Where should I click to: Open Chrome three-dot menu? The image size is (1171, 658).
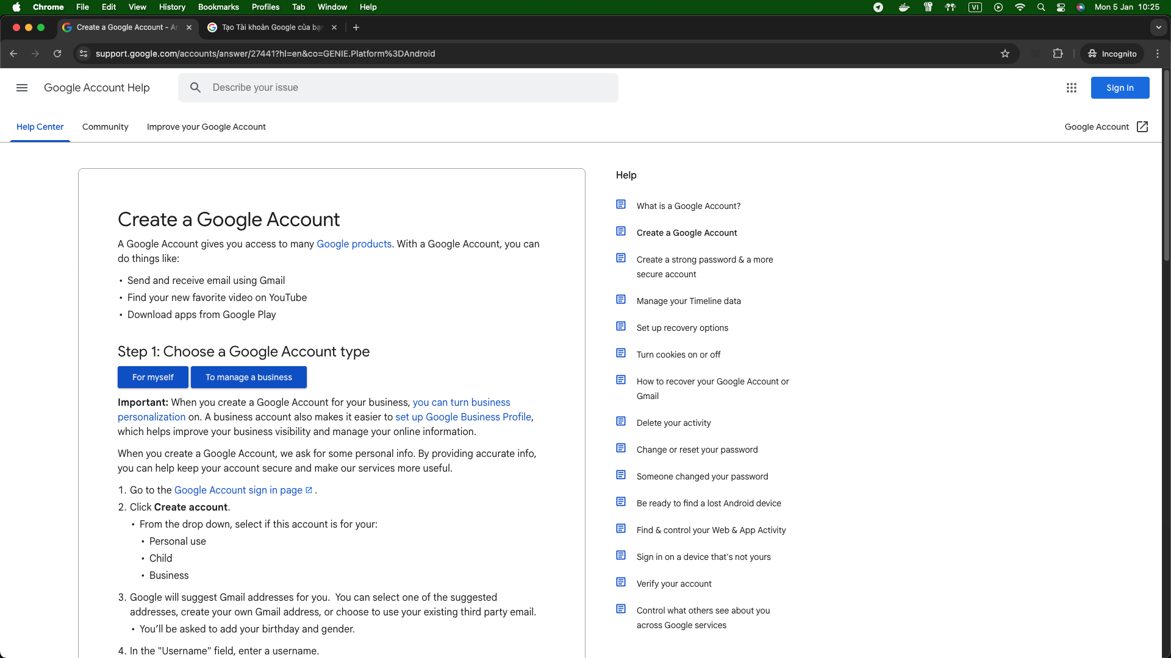point(1158,54)
